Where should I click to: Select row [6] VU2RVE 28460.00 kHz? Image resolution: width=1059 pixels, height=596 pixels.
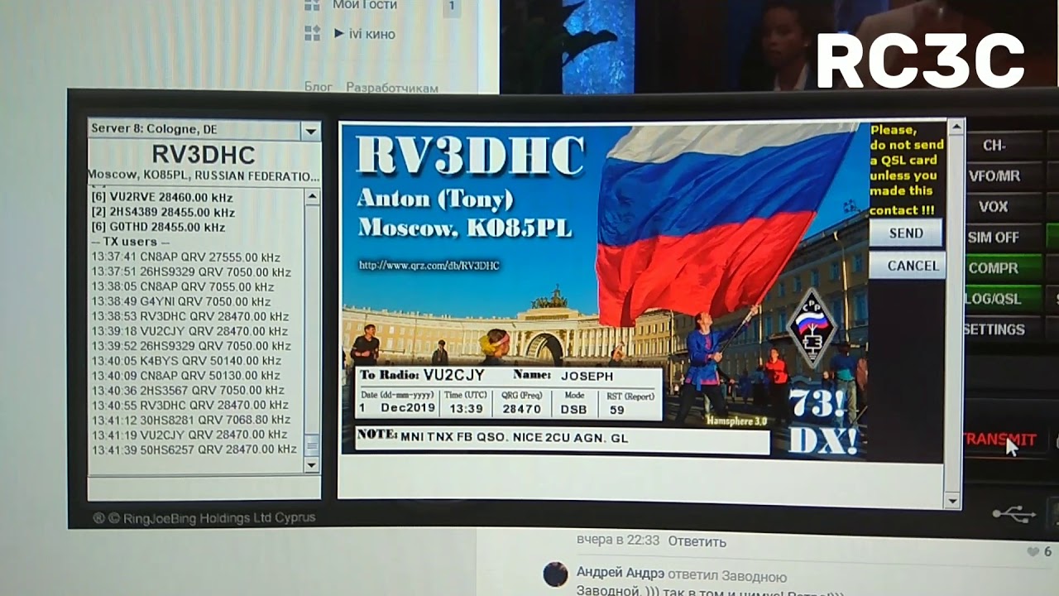tap(162, 198)
